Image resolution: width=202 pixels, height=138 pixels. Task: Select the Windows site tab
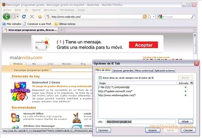coord(18,64)
